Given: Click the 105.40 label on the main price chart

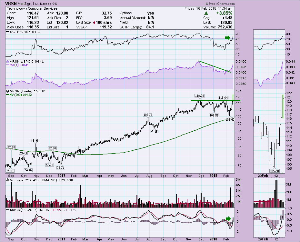Looking at the screenshot, I should tap(230, 120).
